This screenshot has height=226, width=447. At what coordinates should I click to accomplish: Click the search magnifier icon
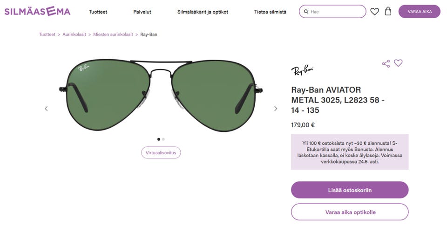pos(306,12)
